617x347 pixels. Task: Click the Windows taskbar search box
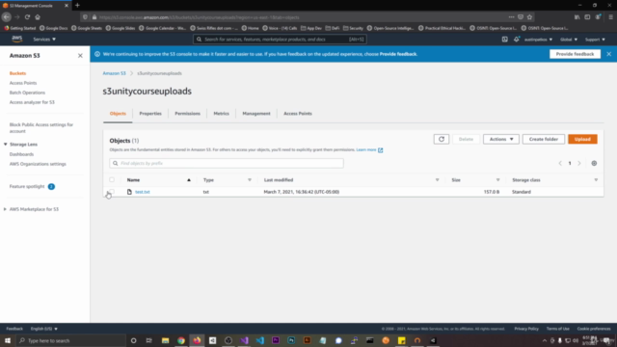click(x=70, y=340)
